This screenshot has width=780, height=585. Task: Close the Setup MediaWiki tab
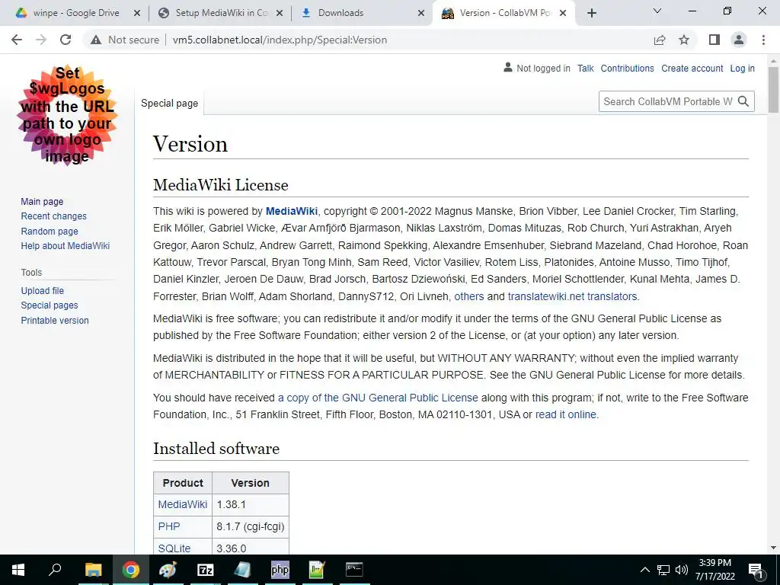[280, 14]
